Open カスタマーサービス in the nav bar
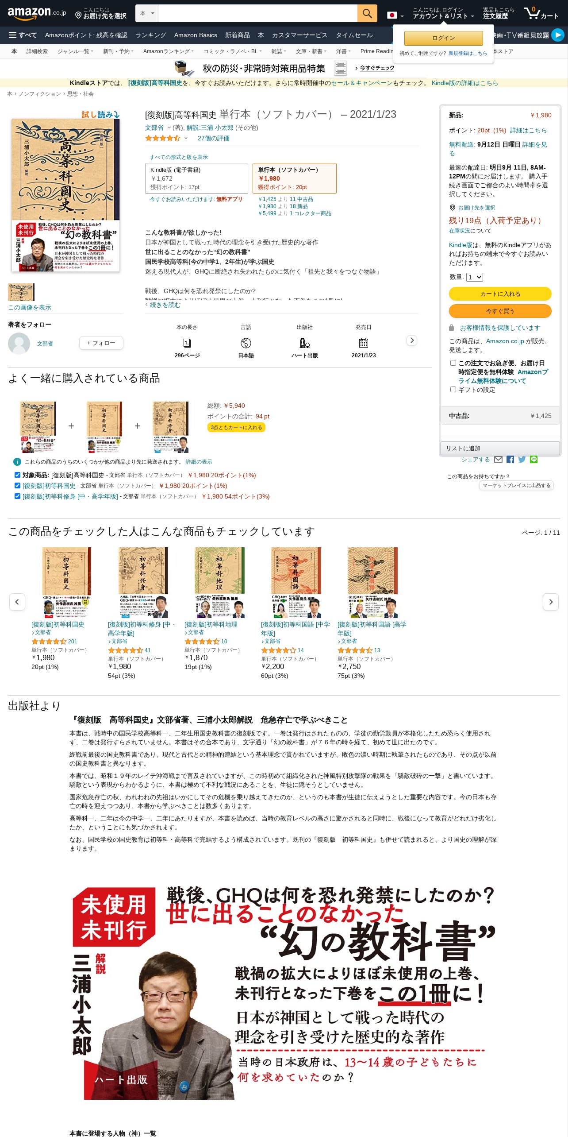This screenshot has height=1137, width=568. pos(300,35)
